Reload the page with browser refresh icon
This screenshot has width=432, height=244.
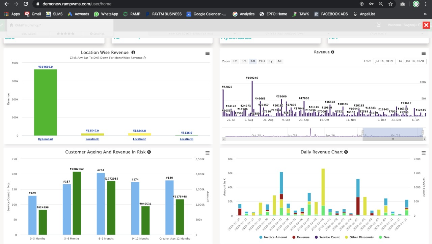(26, 4)
